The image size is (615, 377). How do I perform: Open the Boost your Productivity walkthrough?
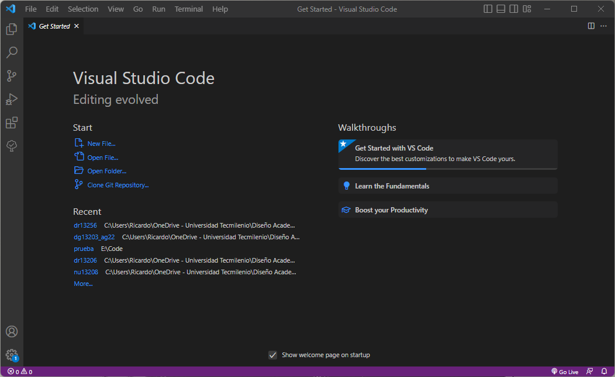448,210
